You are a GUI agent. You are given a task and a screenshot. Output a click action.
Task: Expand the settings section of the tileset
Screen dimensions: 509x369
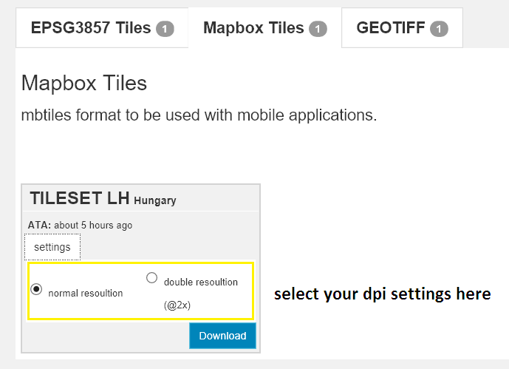pos(52,247)
